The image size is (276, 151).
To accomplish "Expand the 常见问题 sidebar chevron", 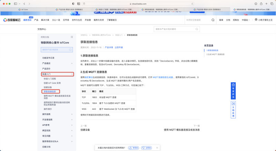I will 72,136.
